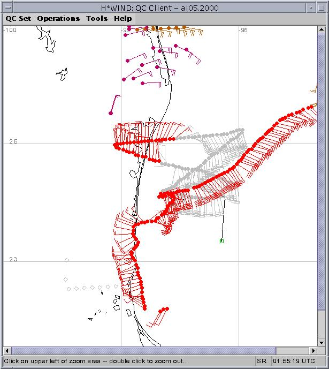Viewport: 329px width, 369px height.
Task: Click the vertical scrollbar thumb
Action: (321, 182)
